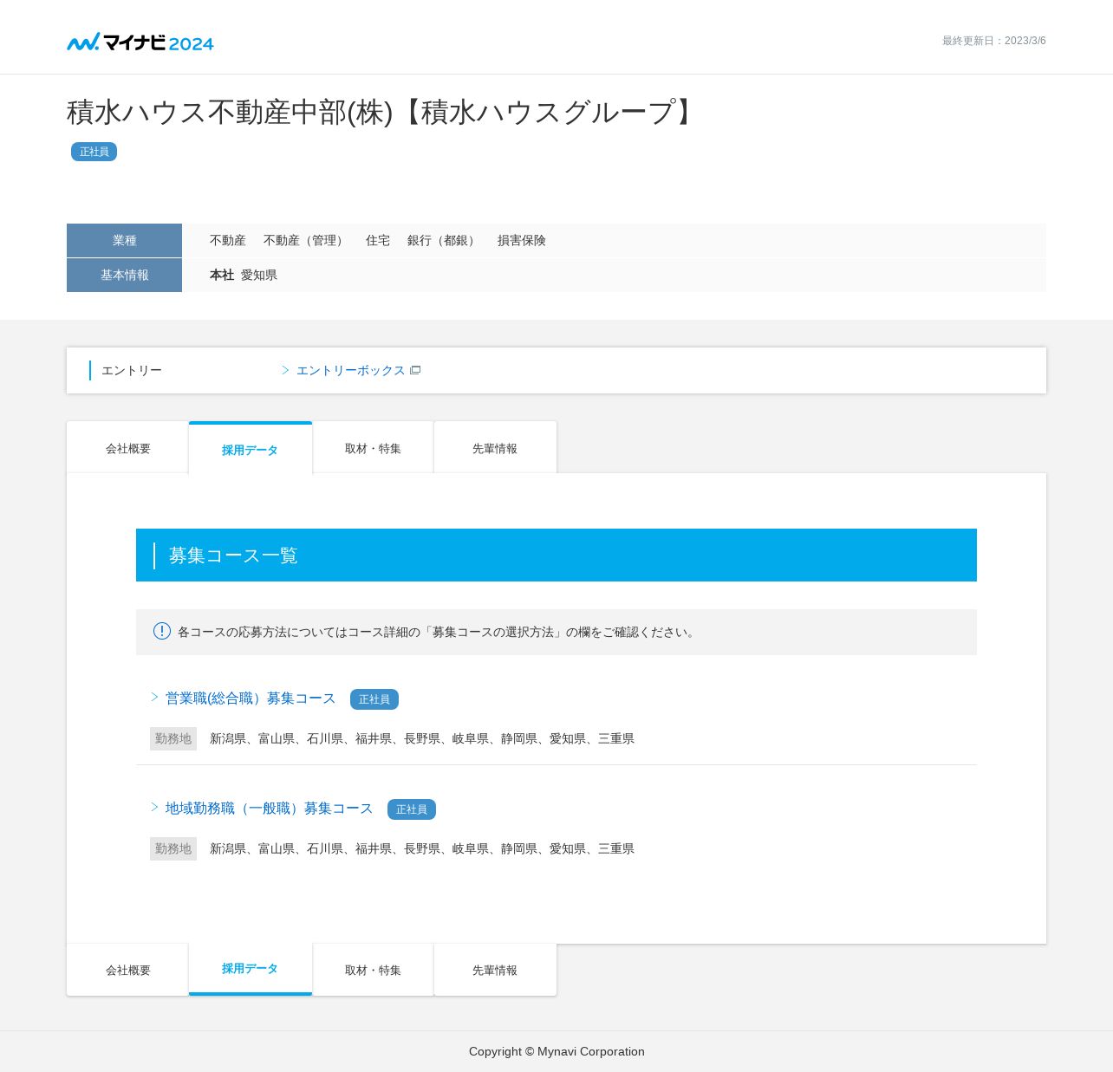
Task: Open the bottom 先輩情報 tab
Action: 495,970
